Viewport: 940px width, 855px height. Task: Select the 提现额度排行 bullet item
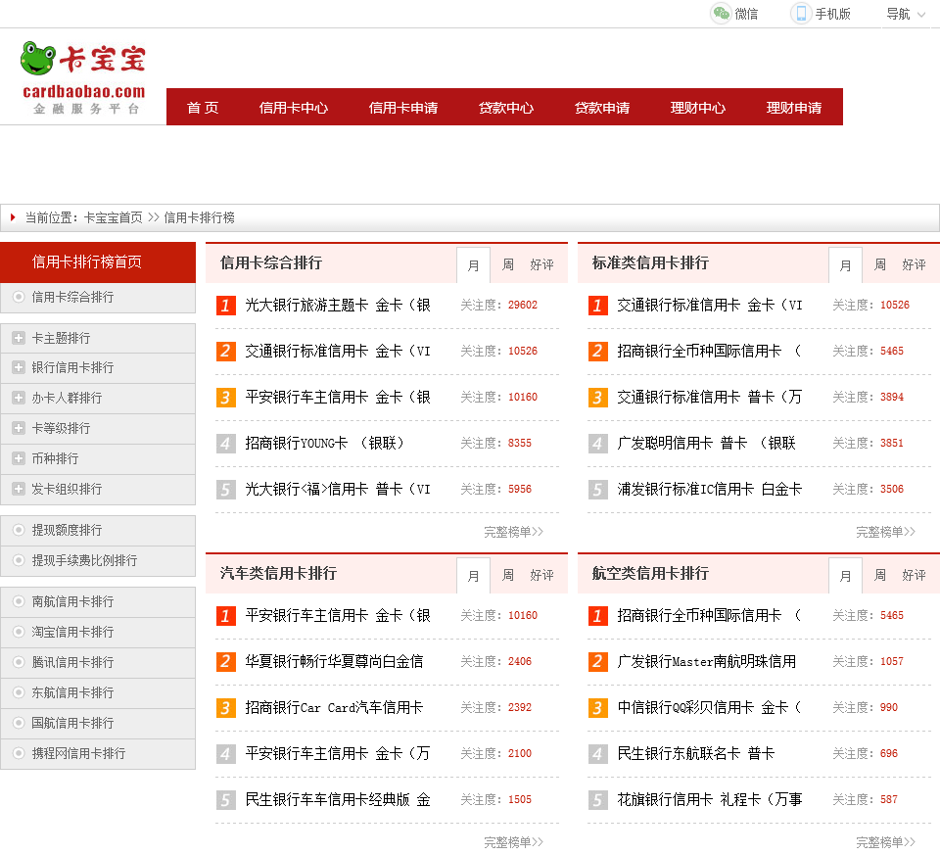point(19,530)
